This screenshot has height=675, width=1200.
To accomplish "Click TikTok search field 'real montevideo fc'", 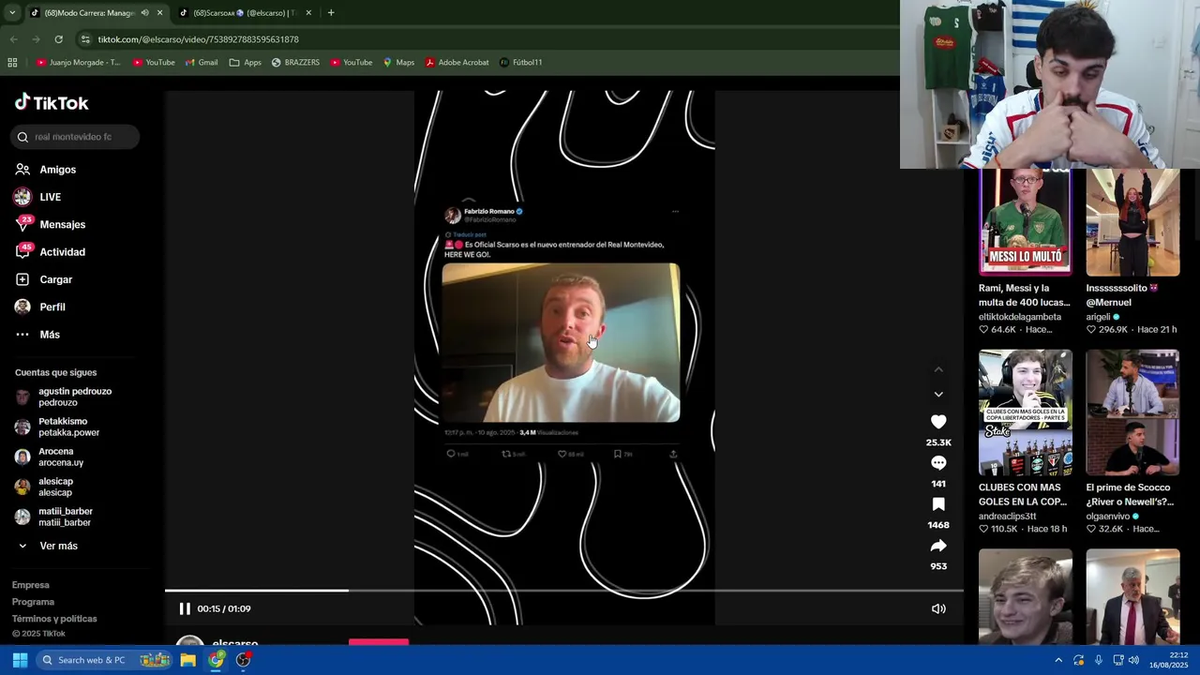I will (x=75, y=137).
